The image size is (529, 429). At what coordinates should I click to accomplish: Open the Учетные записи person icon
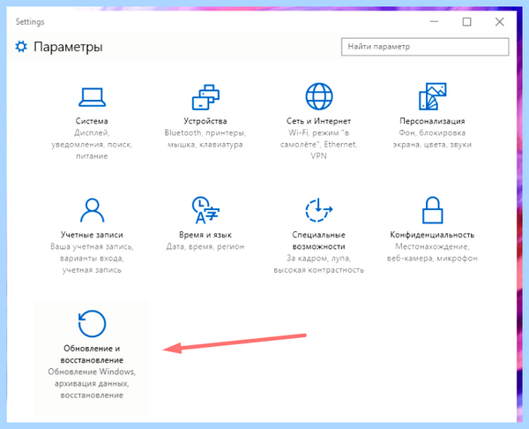coord(92,210)
